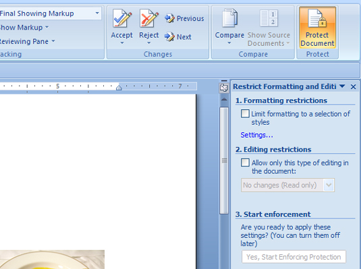Open the Compare documents icon
Viewport: 361px width, 269px height.
tap(229, 18)
